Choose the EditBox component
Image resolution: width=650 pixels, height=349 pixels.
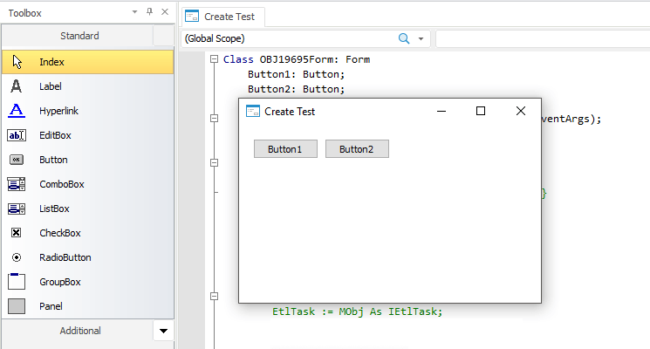click(x=54, y=135)
